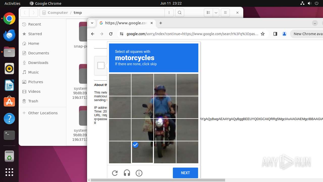The image size is (323, 182).
Task: Minimize the Chrome window
Action: 315,23
